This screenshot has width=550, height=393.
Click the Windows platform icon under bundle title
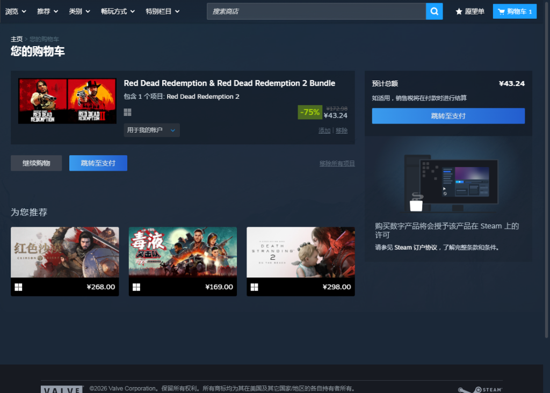(x=127, y=112)
